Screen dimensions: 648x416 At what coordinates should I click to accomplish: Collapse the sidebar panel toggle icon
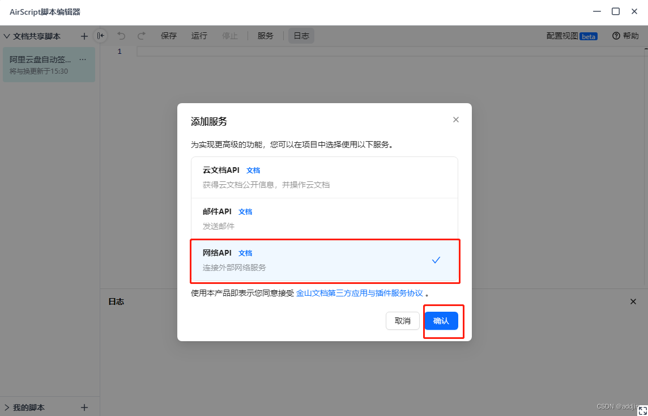point(100,36)
